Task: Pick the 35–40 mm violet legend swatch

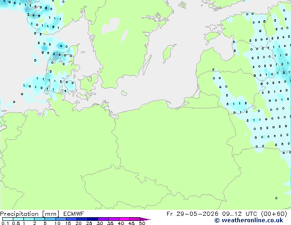Action: pos(113,219)
